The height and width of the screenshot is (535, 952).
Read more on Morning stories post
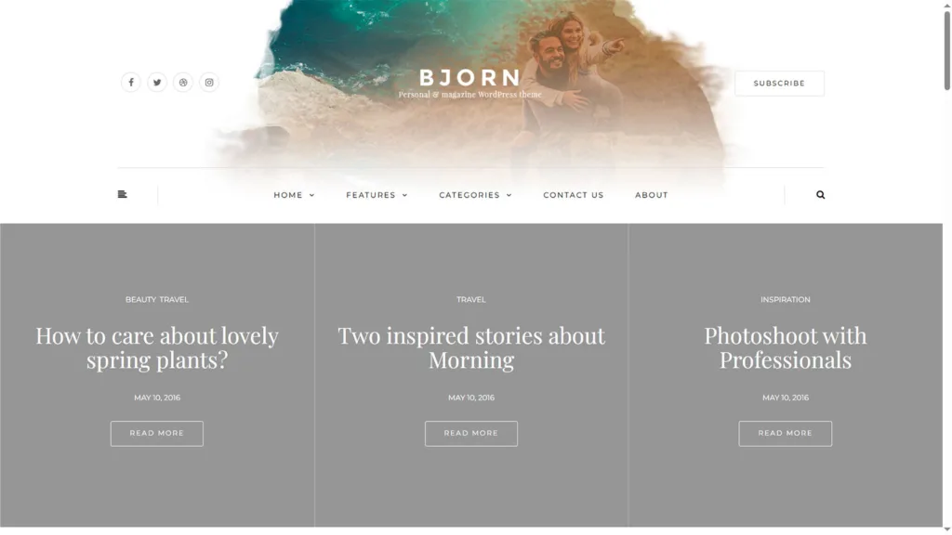coord(471,433)
